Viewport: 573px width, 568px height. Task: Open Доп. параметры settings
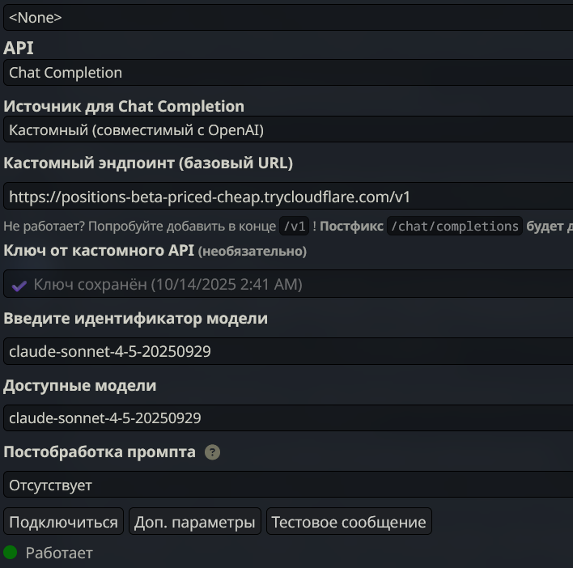tap(195, 522)
